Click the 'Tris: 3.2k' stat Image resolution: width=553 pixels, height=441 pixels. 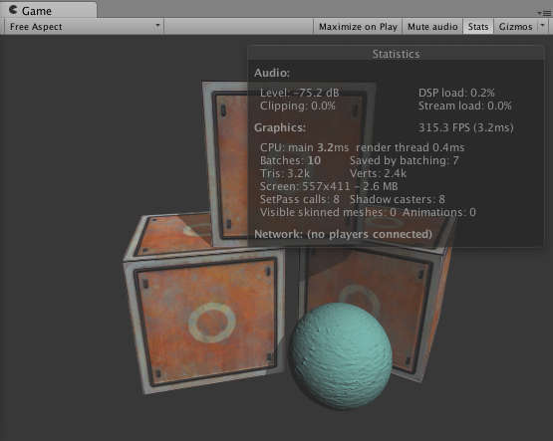[x=285, y=173]
